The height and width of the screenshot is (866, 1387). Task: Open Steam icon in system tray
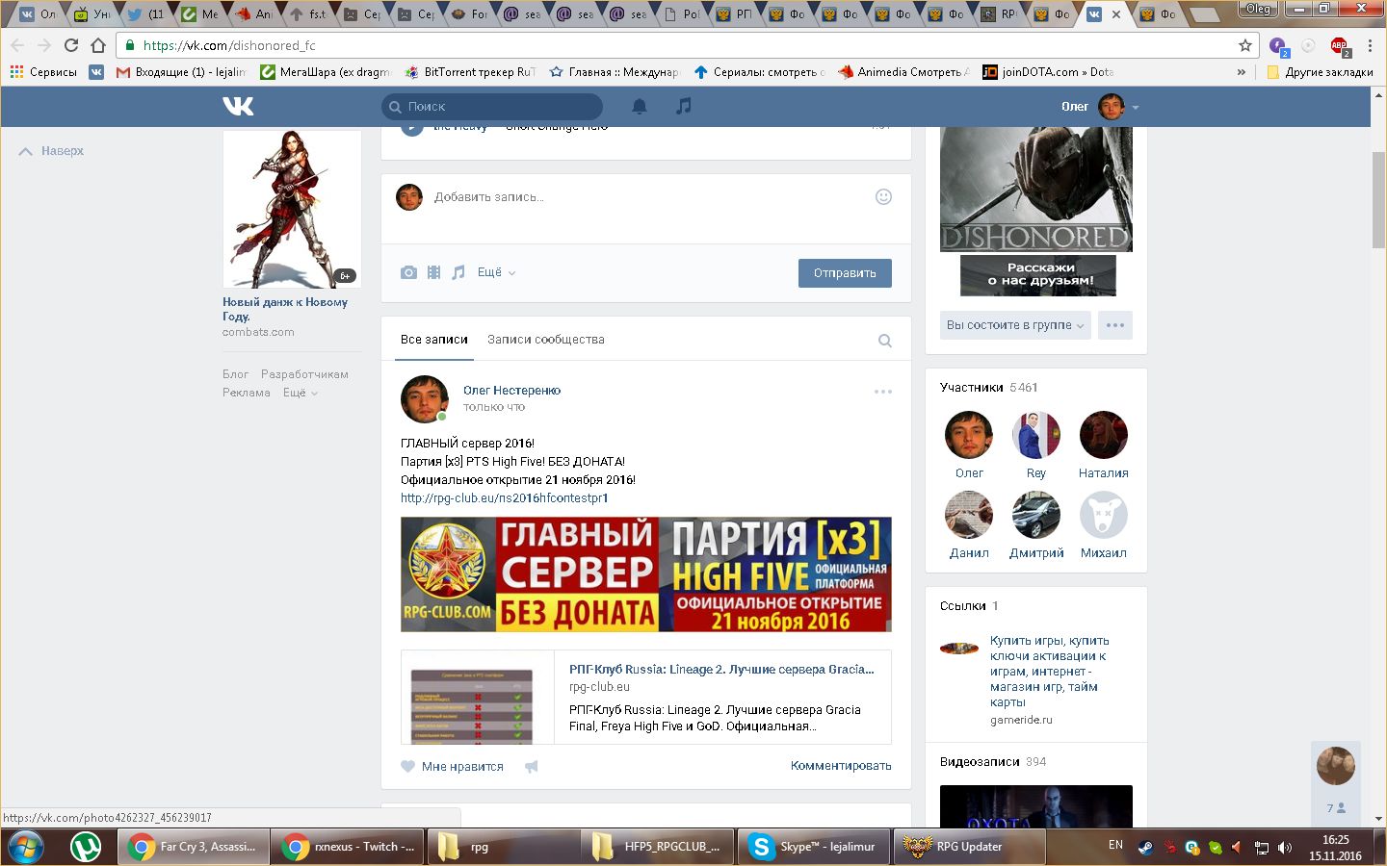(1145, 848)
